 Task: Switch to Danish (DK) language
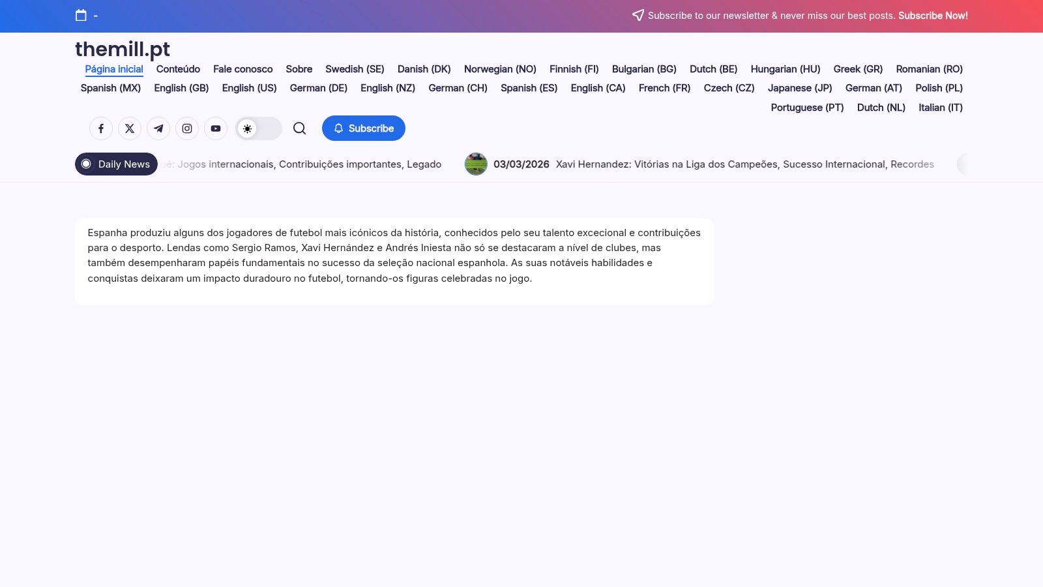pyautogui.click(x=424, y=69)
